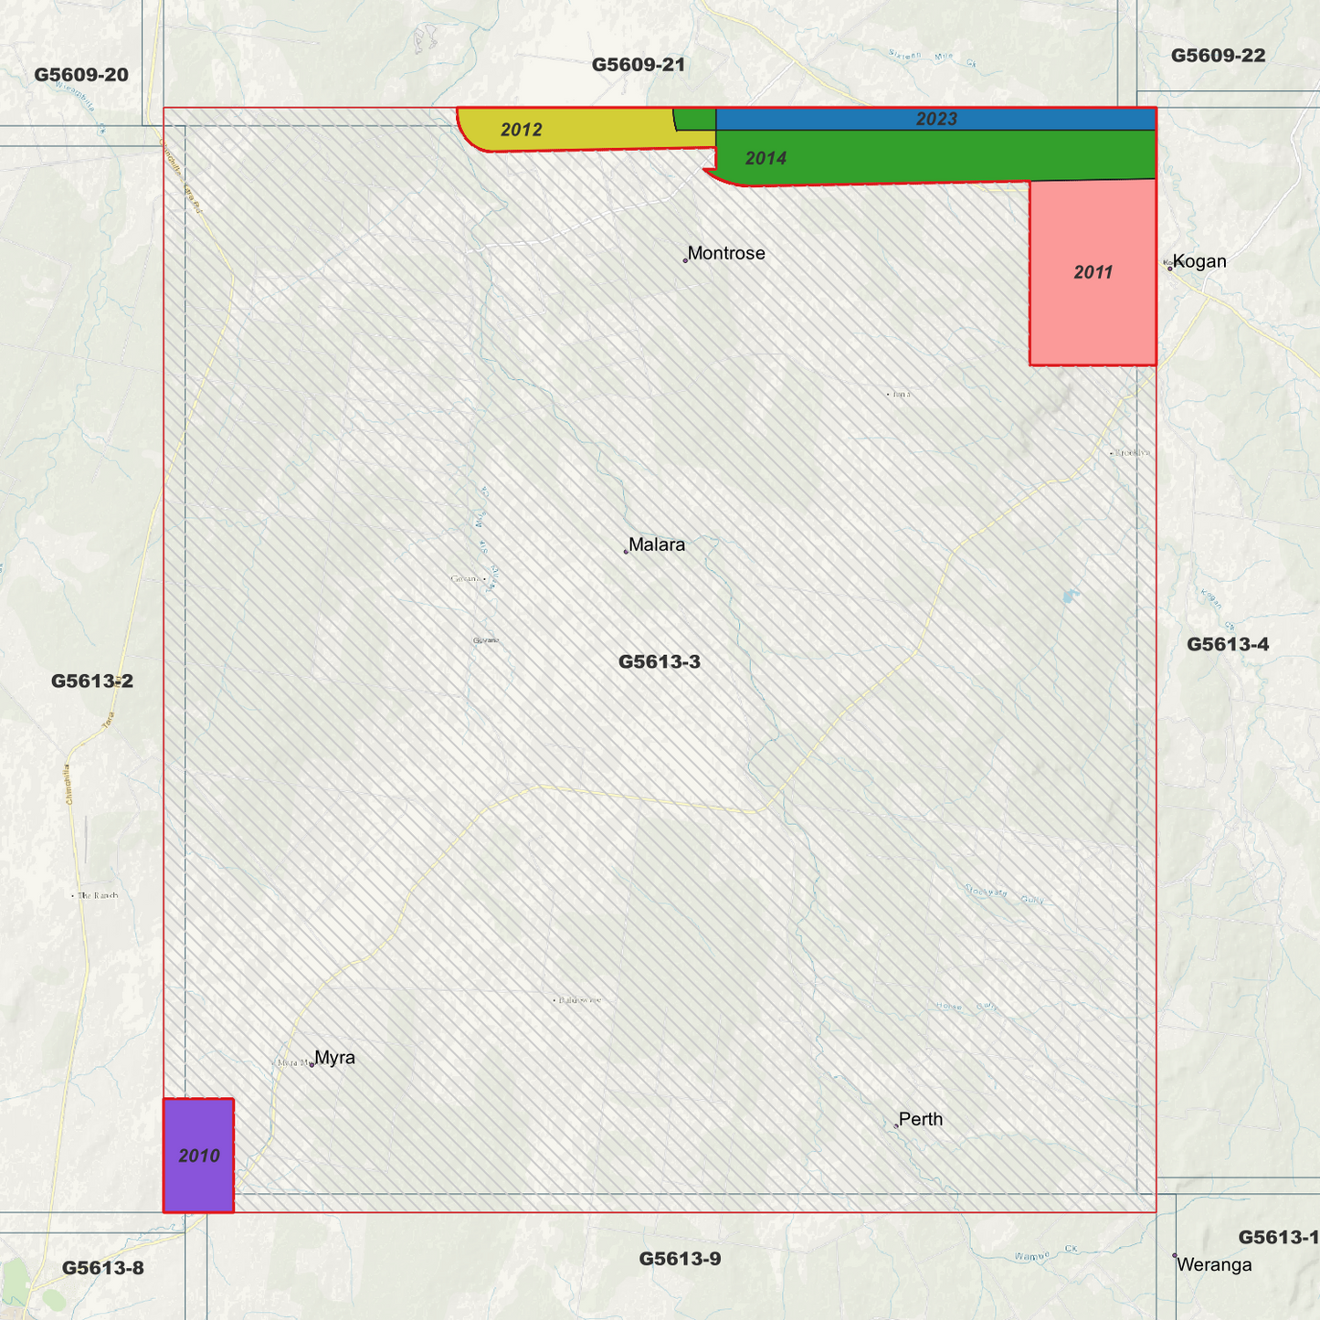Click the G5613-8 map sheet label
The image size is (1320, 1320).
point(103,1268)
